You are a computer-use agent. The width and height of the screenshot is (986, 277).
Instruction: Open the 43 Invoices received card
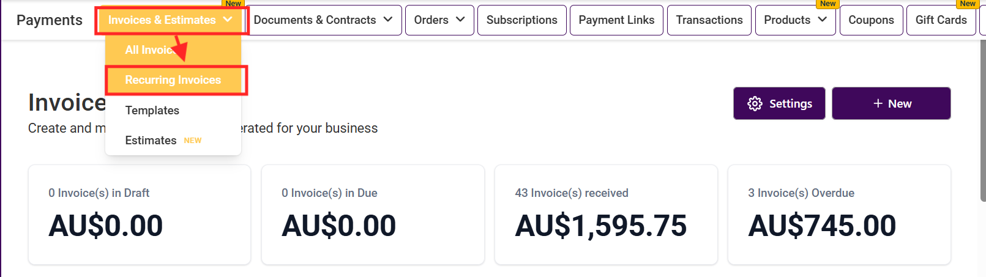(x=606, y=215)
